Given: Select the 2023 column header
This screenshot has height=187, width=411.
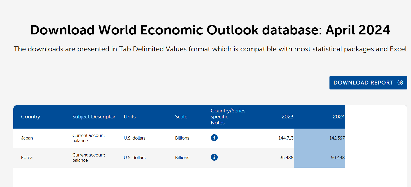Looking at the screenshot, I should (287, 117).
